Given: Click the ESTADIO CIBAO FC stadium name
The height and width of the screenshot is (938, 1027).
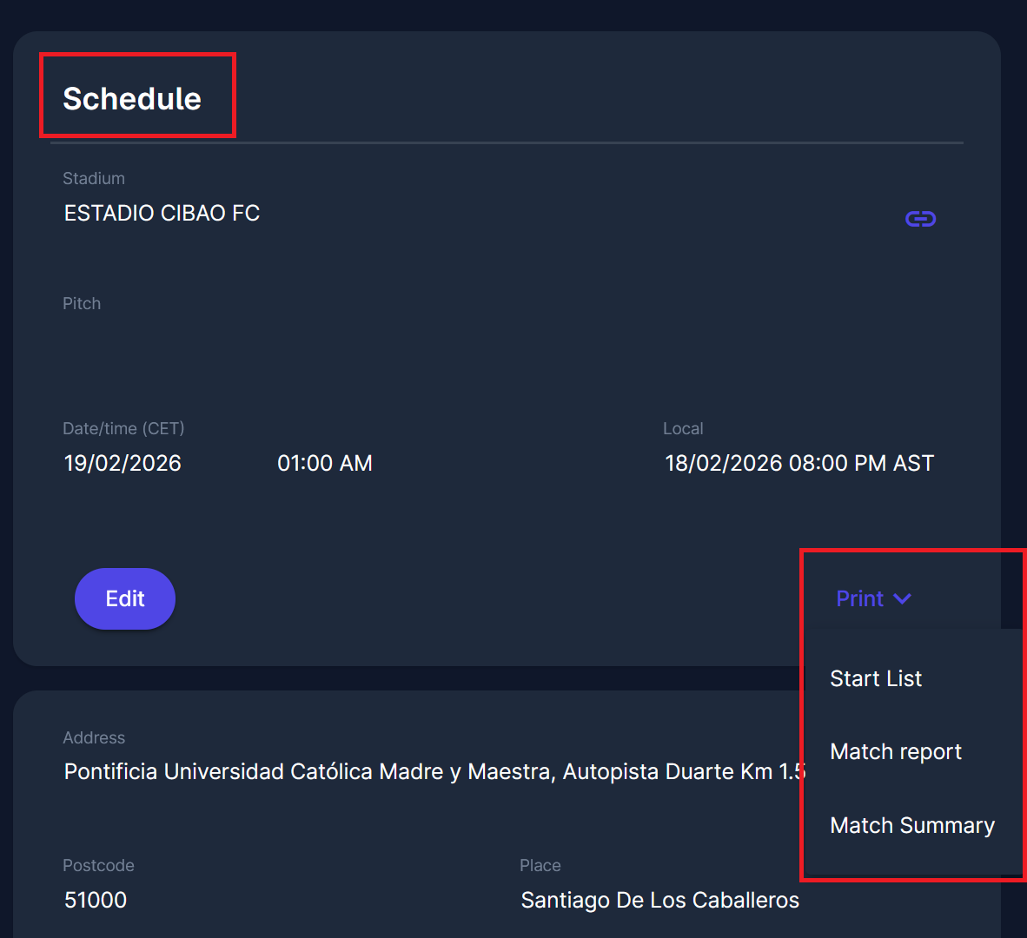Looking at the screenshot, I should tap(162, 214).
